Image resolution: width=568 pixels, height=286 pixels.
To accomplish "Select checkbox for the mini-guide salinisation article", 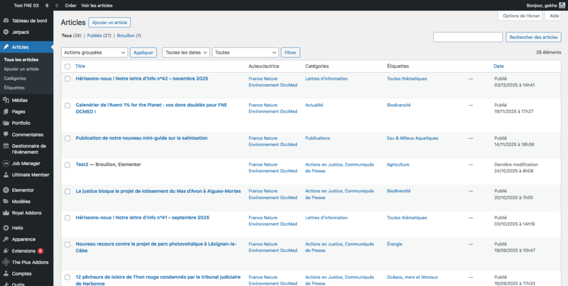I will (x=68, y=139).
